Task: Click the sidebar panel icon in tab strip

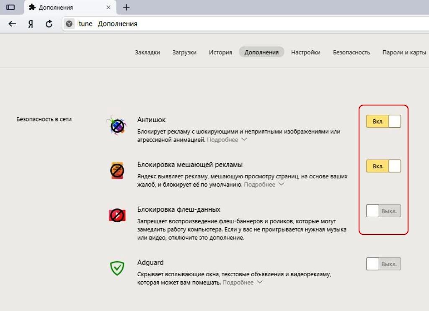Action: coord(10,8)
